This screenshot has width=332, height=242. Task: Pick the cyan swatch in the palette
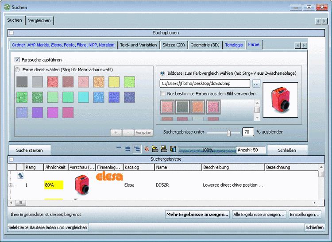(x=83, y=97)
